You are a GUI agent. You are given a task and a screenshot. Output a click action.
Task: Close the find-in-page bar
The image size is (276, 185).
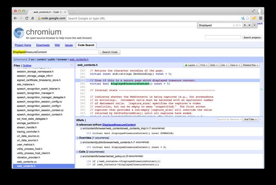(x=254, y=25)
